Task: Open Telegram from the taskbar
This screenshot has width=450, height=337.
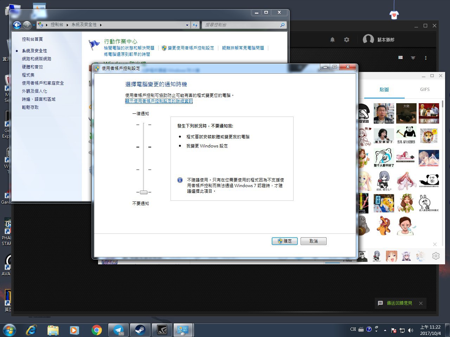Action: coord(118,330)
